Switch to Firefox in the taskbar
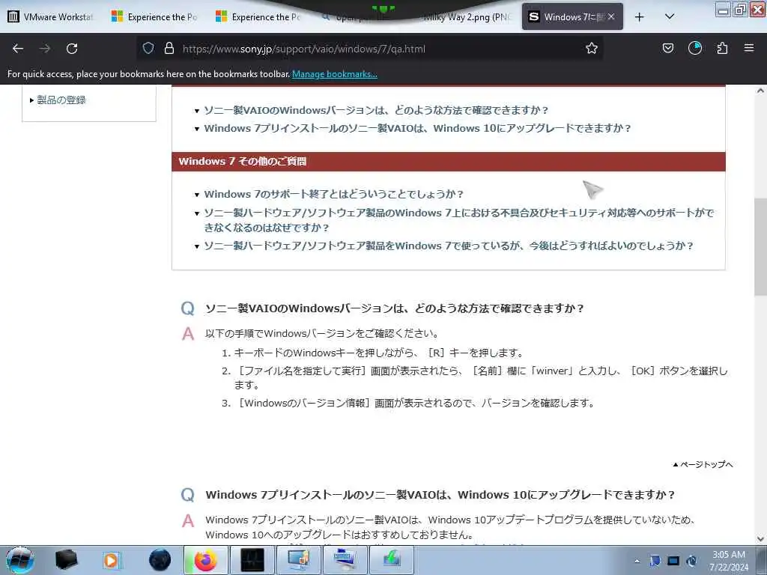Screen dimensions: 767x575 point(205,560)
